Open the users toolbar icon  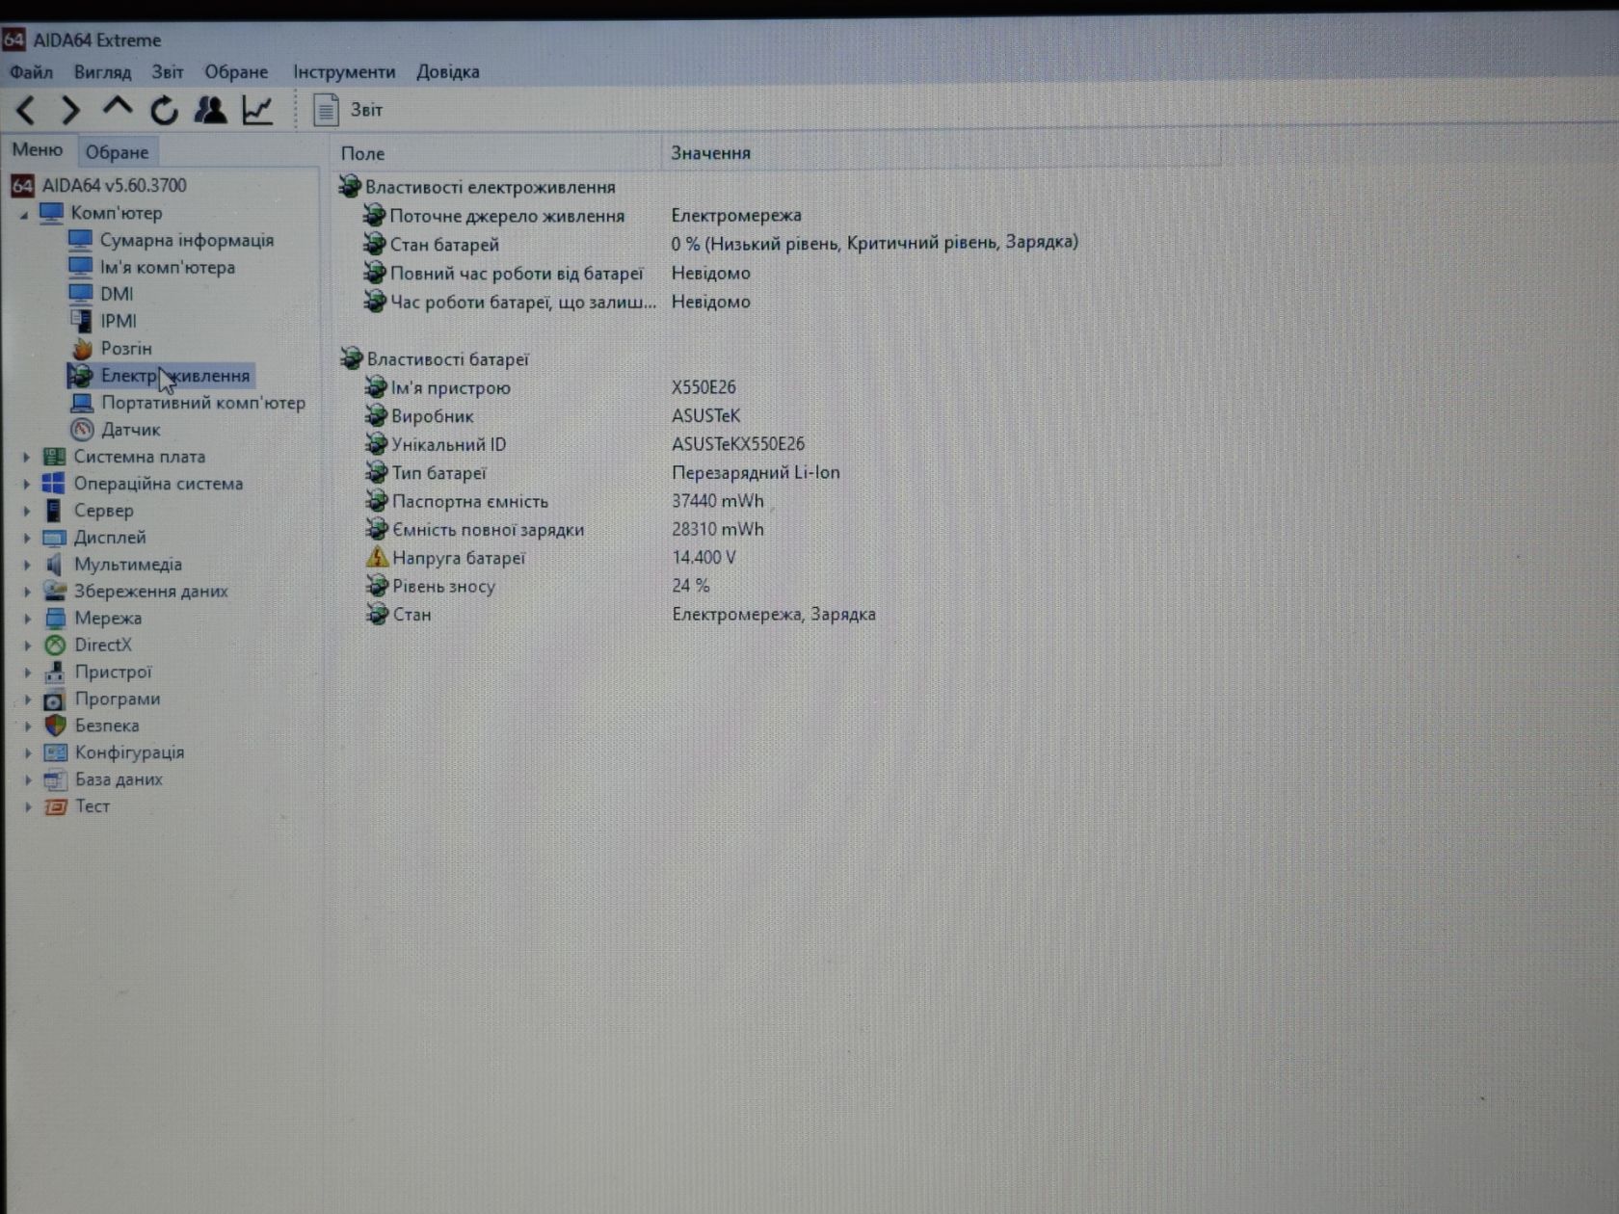210,110
